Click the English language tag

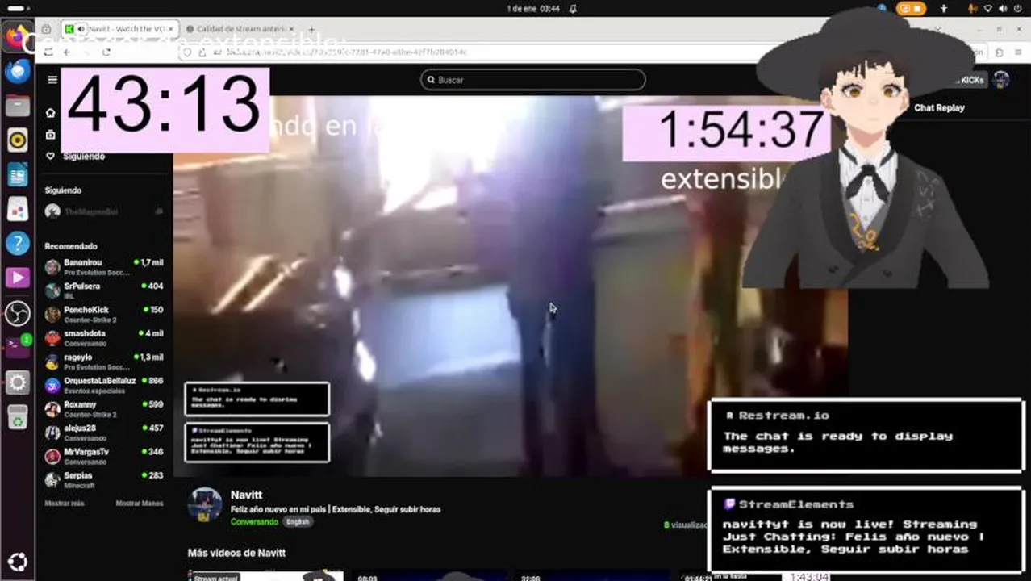(298, 522)
